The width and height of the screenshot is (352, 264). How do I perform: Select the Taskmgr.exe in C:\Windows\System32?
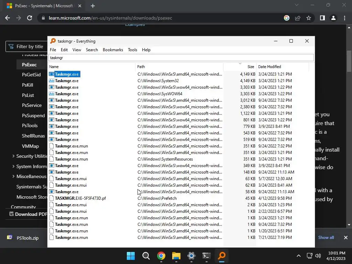tap(67, 80)
